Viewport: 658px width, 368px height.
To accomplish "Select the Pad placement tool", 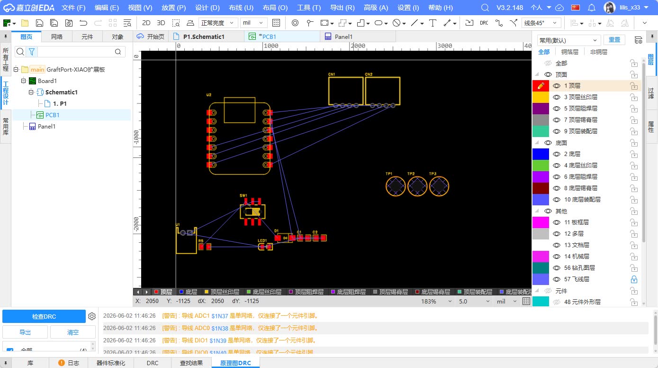I will (295, 23).
